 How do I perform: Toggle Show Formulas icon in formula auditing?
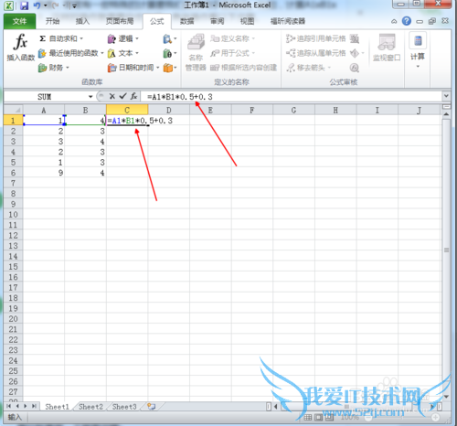[355, 38]
